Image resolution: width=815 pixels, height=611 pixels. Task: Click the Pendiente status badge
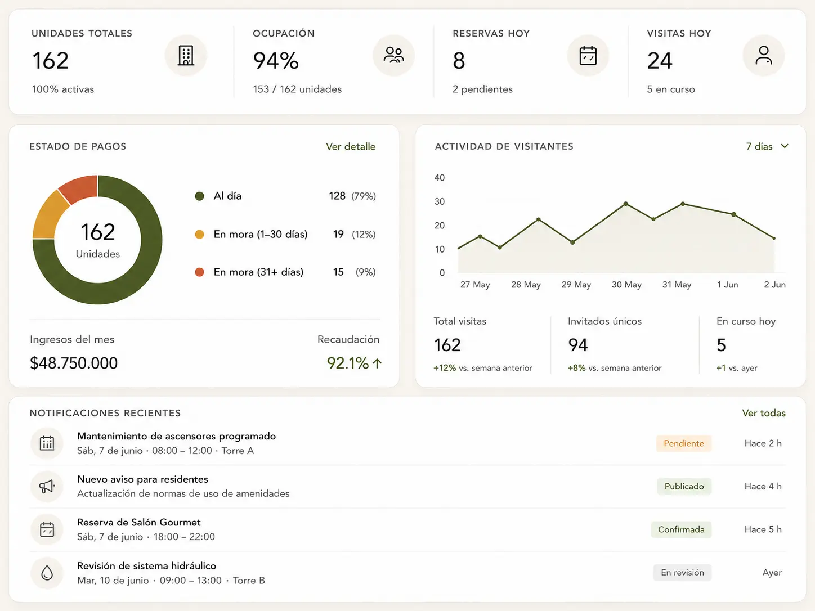(684, 443)
